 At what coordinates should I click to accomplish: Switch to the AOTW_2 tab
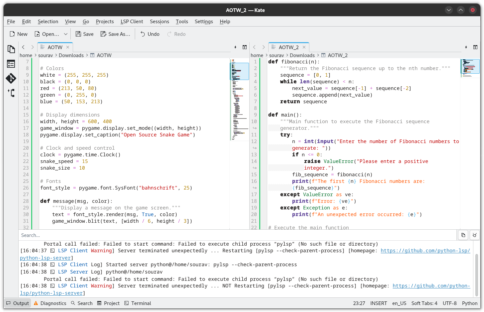click(288, 47)
